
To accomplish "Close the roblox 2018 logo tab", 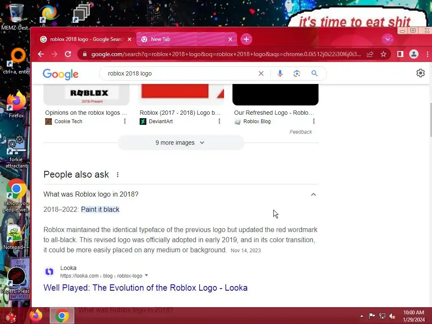I will click(x=130, y=39).
